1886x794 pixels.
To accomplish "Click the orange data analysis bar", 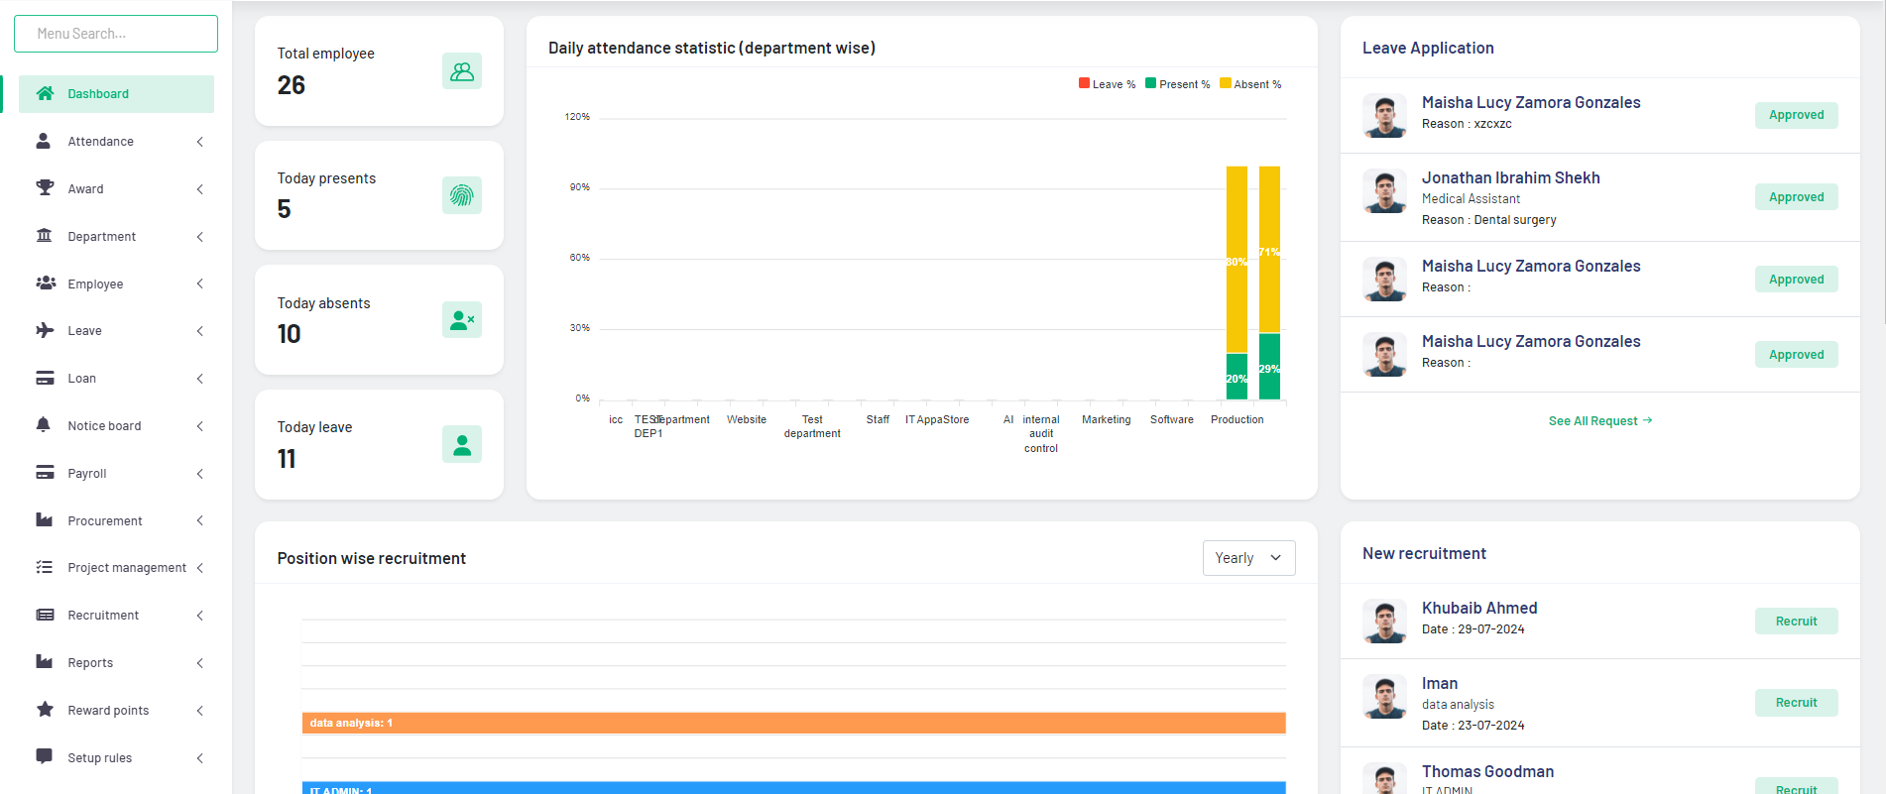I will (x=793, y=724).
